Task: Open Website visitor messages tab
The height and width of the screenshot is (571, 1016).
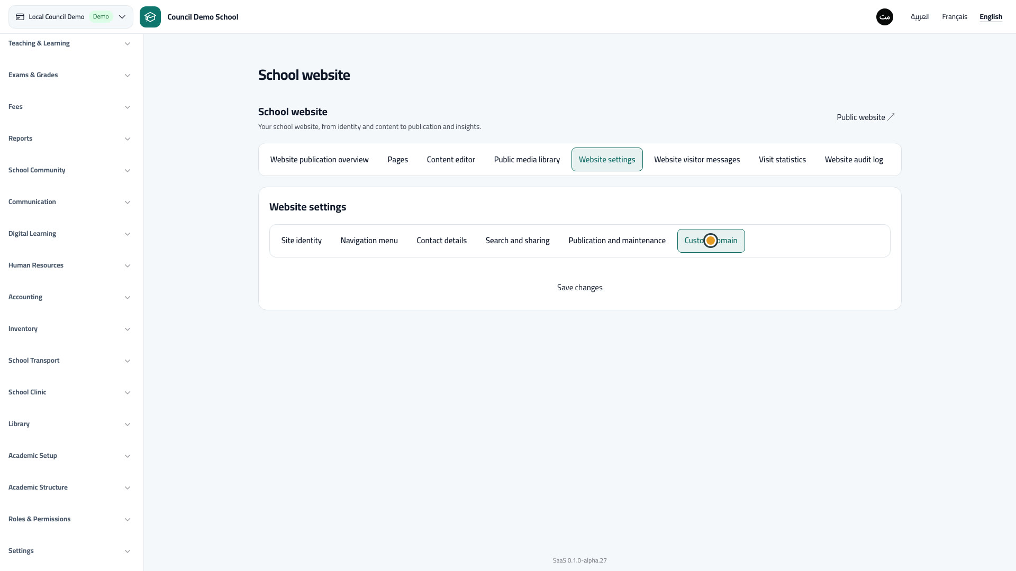Action: click(x=697, y=160)
